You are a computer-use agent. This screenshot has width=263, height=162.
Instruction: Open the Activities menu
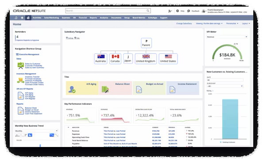37,18
